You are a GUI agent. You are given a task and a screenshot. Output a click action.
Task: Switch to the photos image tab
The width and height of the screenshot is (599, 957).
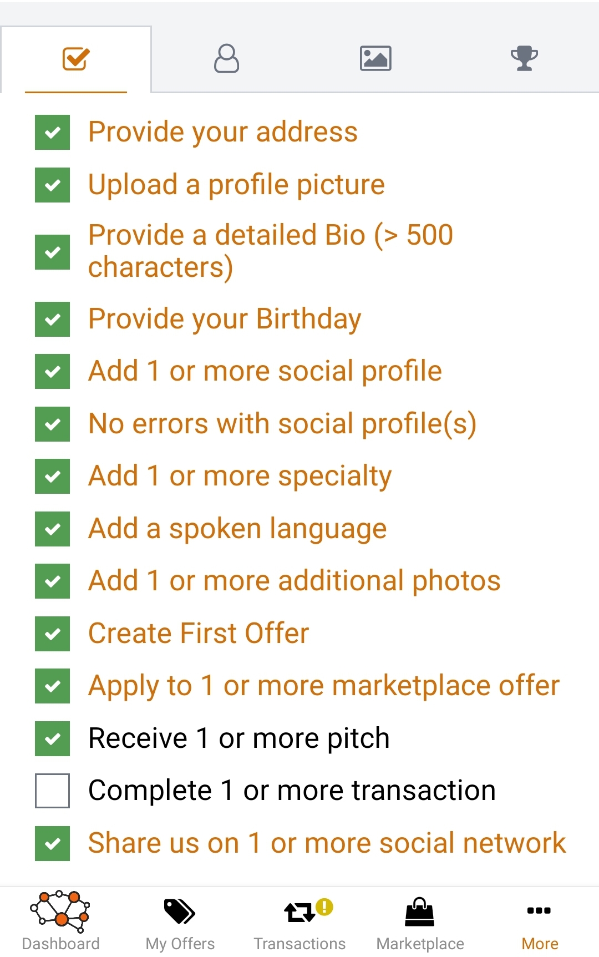pos(375,58)
